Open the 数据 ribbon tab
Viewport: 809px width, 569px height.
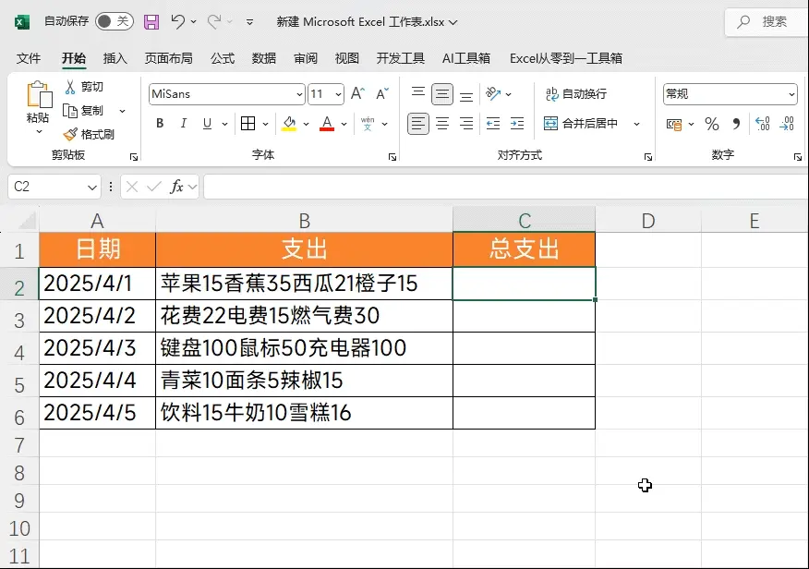[x=264, y=58]
